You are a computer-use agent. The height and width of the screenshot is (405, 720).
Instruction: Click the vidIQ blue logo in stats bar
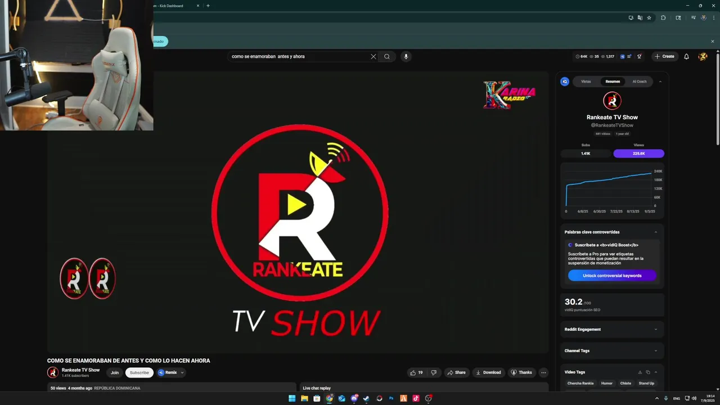point(622,56)
